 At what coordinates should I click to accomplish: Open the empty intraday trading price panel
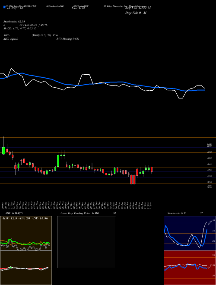point(86,242)
